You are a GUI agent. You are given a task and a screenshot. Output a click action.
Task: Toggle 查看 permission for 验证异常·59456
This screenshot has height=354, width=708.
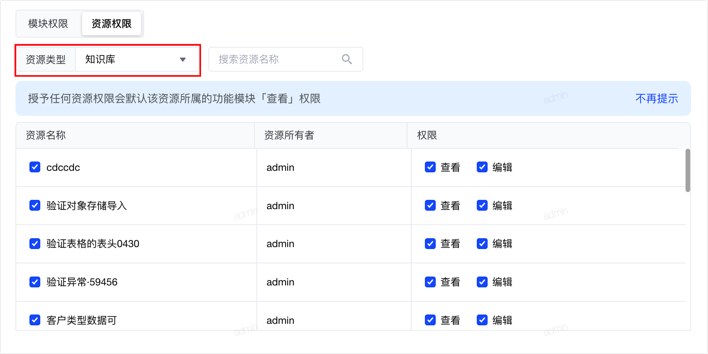coord(430,282)
